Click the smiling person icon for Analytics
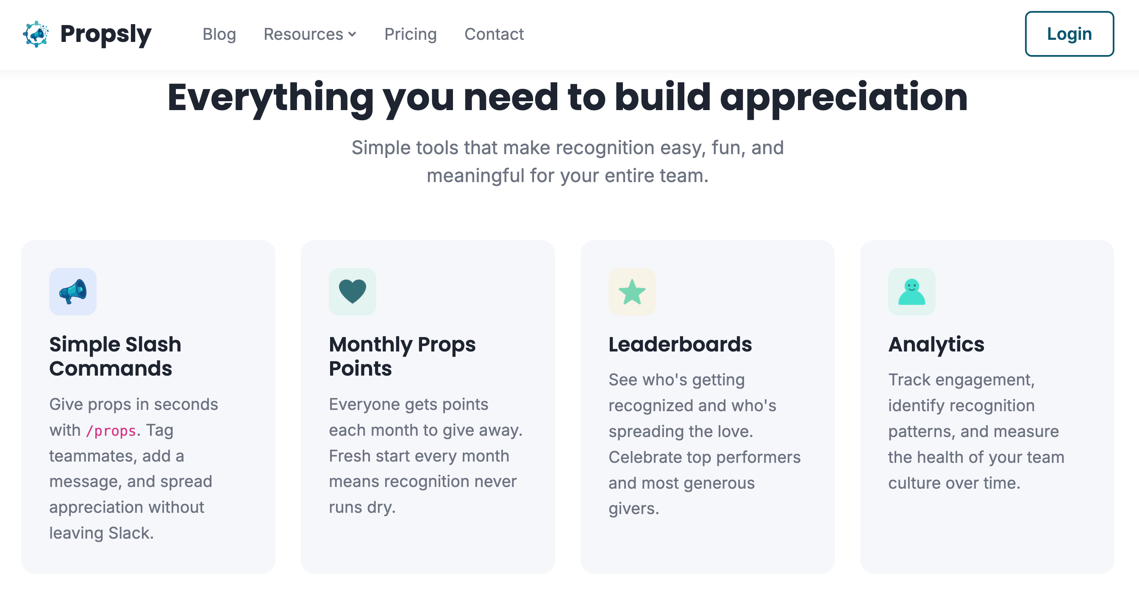Screen dimensions: 1139x592 tap(912, 292)
